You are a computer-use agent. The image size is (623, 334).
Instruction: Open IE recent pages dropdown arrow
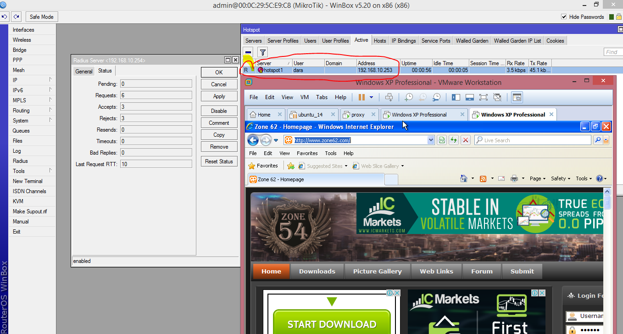pos(276,140)
